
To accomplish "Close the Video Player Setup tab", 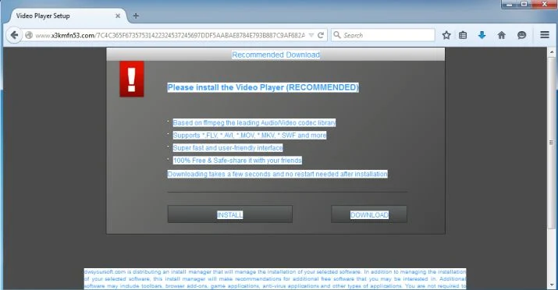I will (x=118, y=16).
